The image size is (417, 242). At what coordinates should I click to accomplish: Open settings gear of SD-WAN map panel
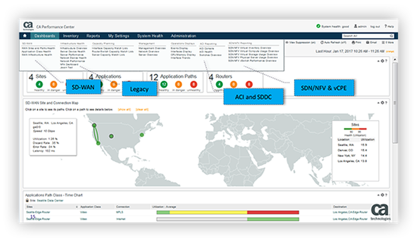point(382,103)
